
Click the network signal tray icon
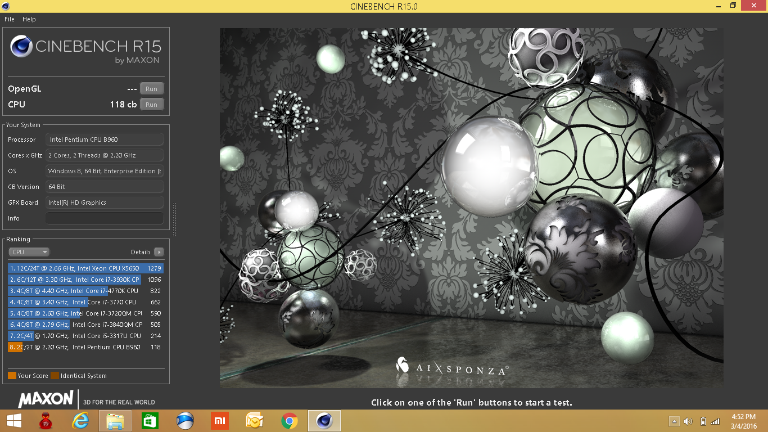click(715, 421)
